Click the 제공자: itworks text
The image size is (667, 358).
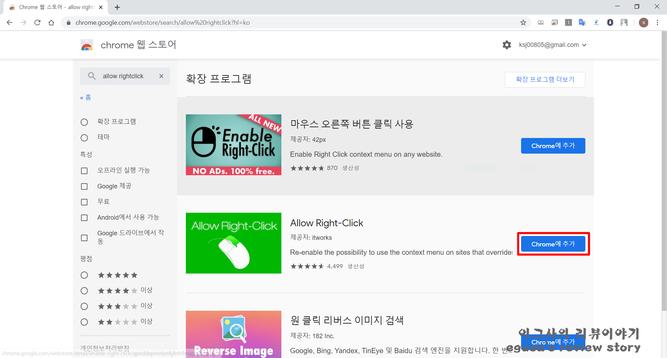tap(311, 238)
